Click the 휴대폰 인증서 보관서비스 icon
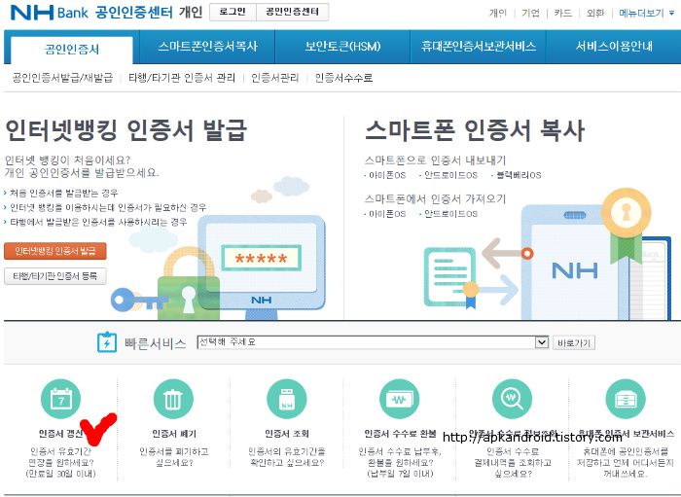The height and width of the screenshot is (497, 681). (625, 399)
